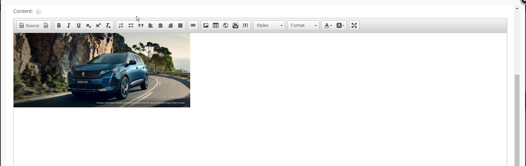Toggle bold formatting
Image resolution: width=526 pixels, height=166 pixels.
pos(59,25)
